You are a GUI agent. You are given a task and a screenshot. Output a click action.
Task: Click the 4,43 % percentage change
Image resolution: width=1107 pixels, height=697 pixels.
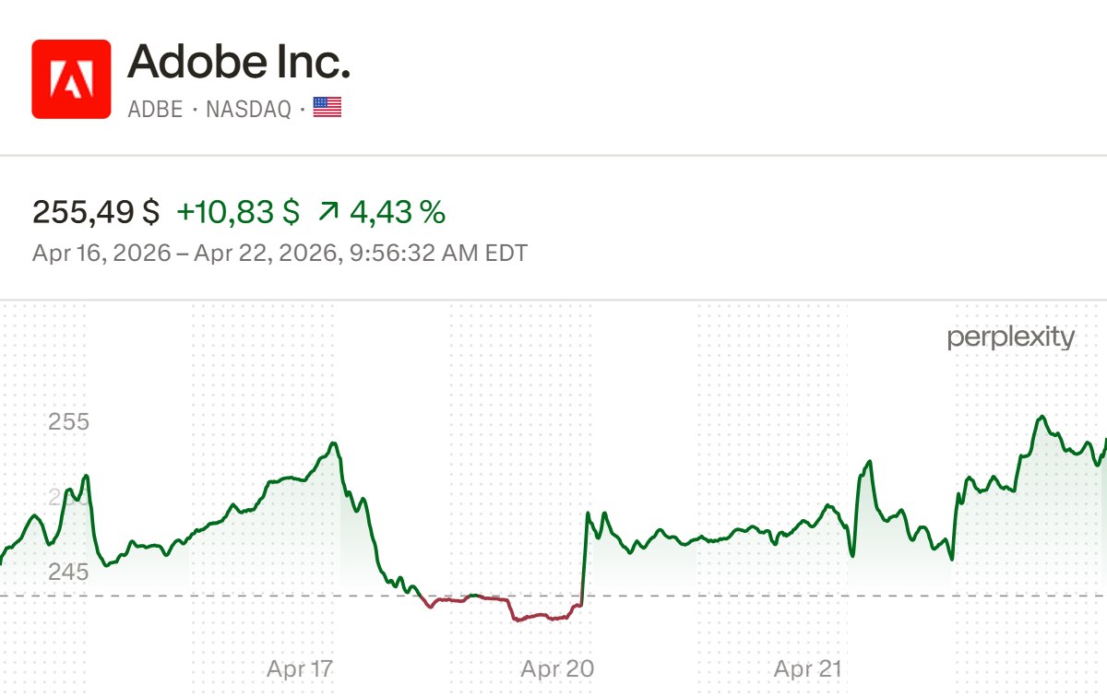point(397,213)
